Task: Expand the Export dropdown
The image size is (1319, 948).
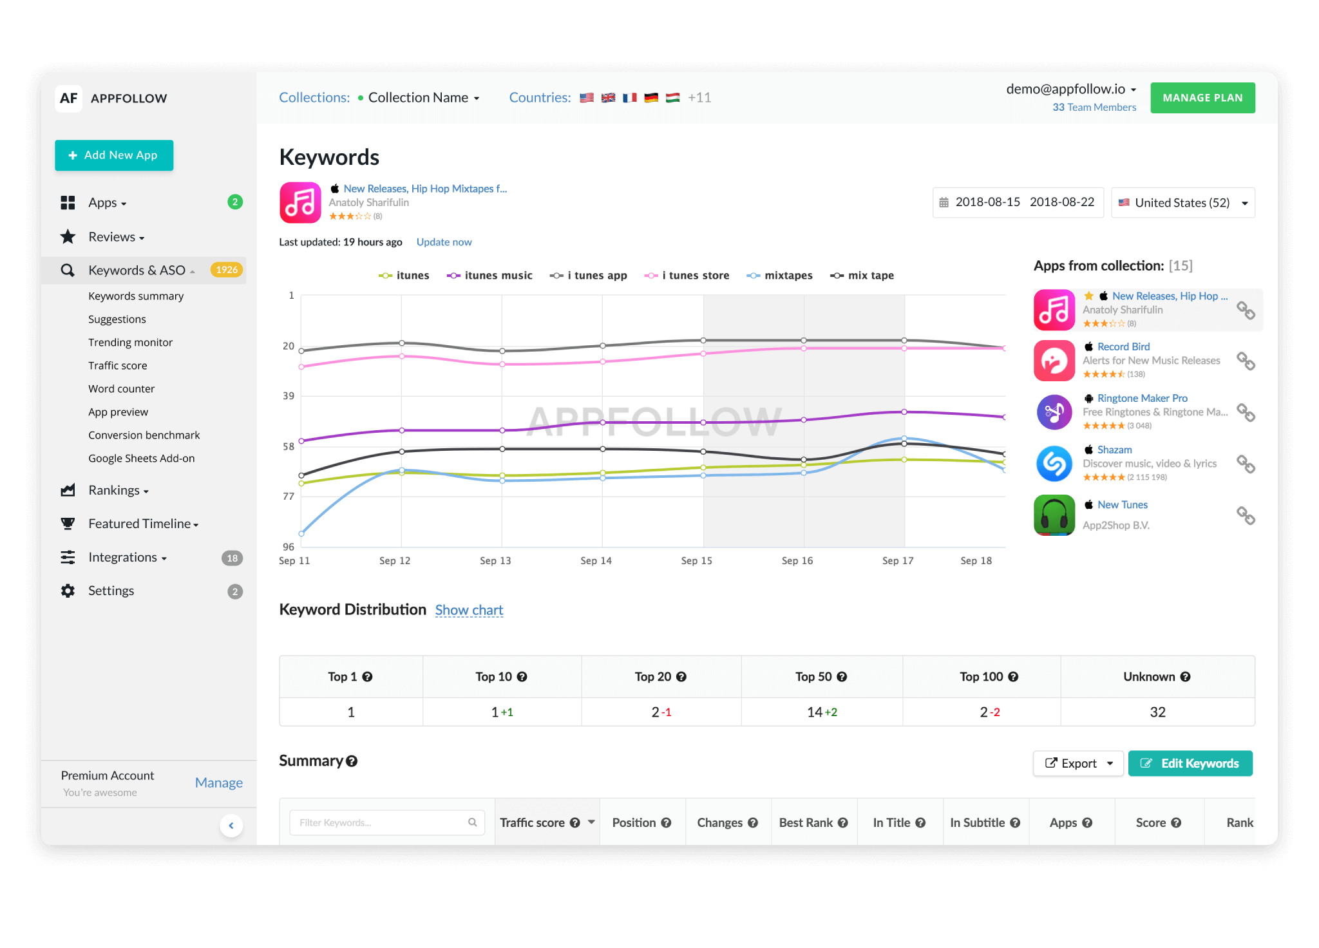Action: click(x=1078, y=764)
